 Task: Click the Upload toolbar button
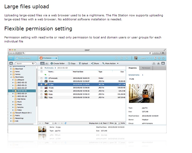[83, 63]
